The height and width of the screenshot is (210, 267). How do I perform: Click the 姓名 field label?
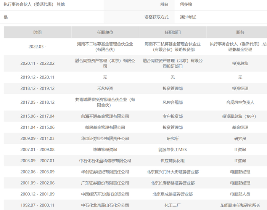coord(164,4)
